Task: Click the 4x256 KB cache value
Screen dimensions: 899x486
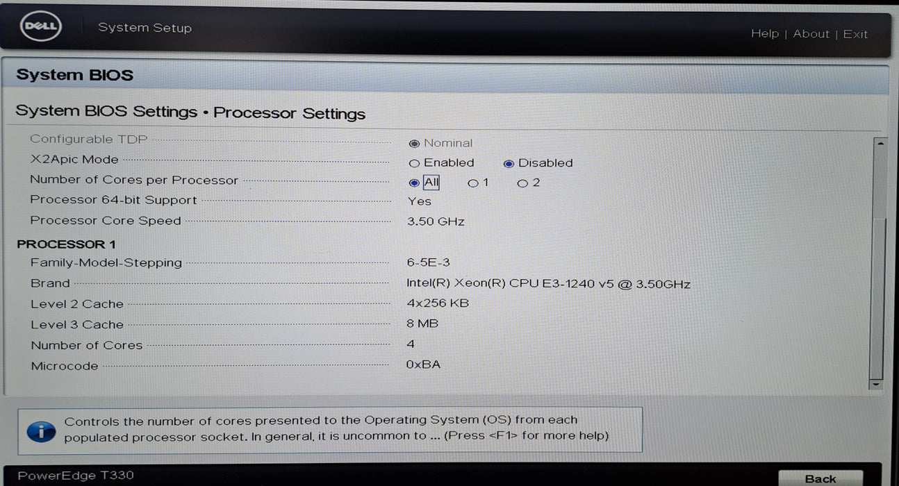Action: pyautogui.click(x=438, y=303)
